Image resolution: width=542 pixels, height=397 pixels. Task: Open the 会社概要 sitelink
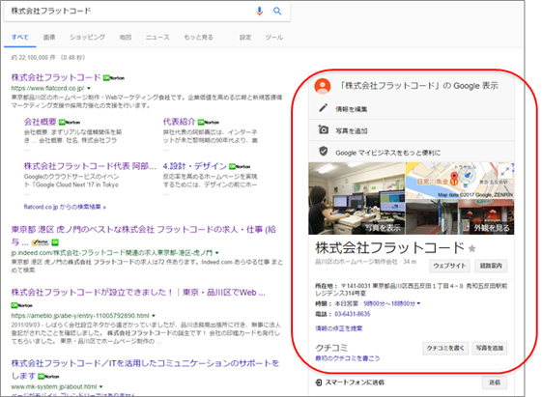[x=41, y=122]
